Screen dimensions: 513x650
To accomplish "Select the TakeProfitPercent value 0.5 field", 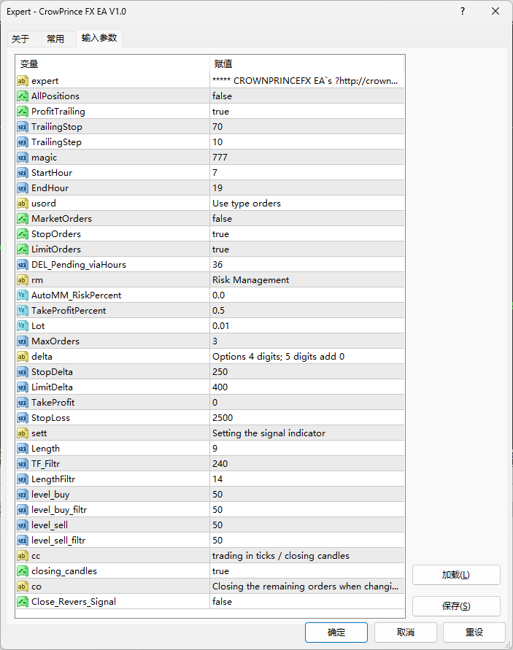I will pos(306,311).
